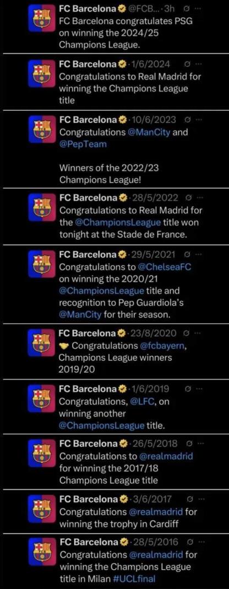Tap the Grok icon on the 28/5/2016 tweet
The image size is (229, 589).
[189, 542]
